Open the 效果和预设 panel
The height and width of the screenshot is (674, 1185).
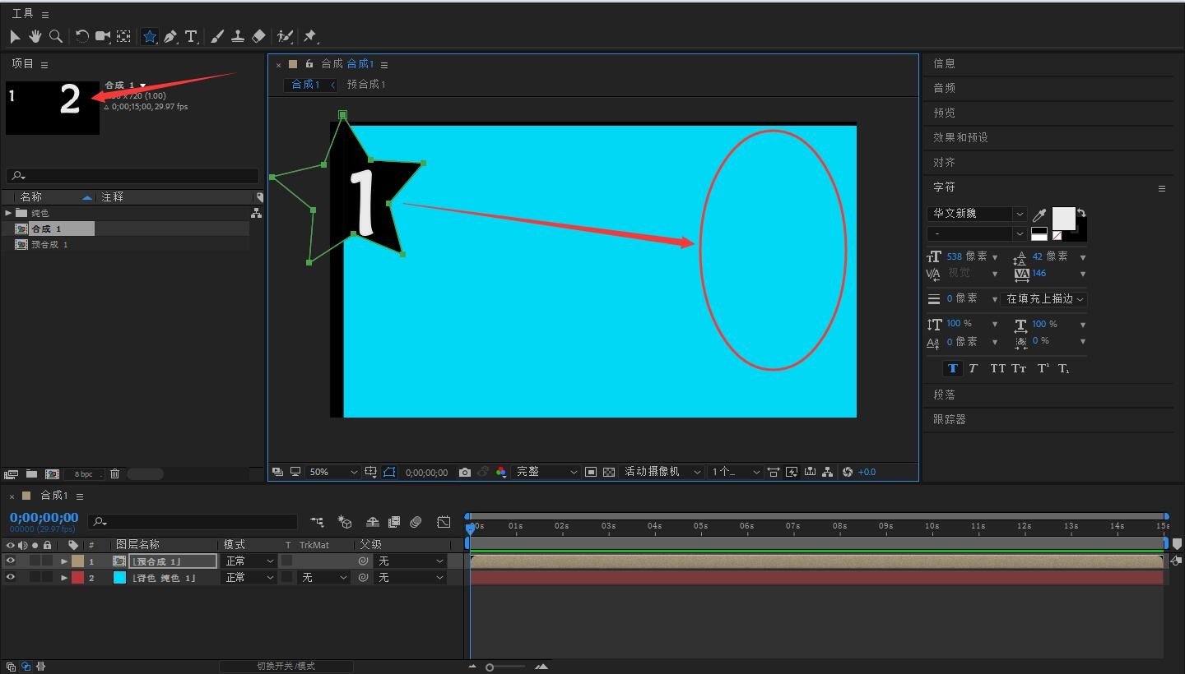point(960,137)
